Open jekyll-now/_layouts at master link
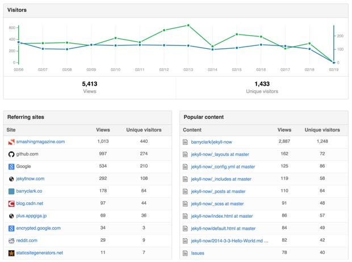This screenshot has width=352, height=262. 220,154
